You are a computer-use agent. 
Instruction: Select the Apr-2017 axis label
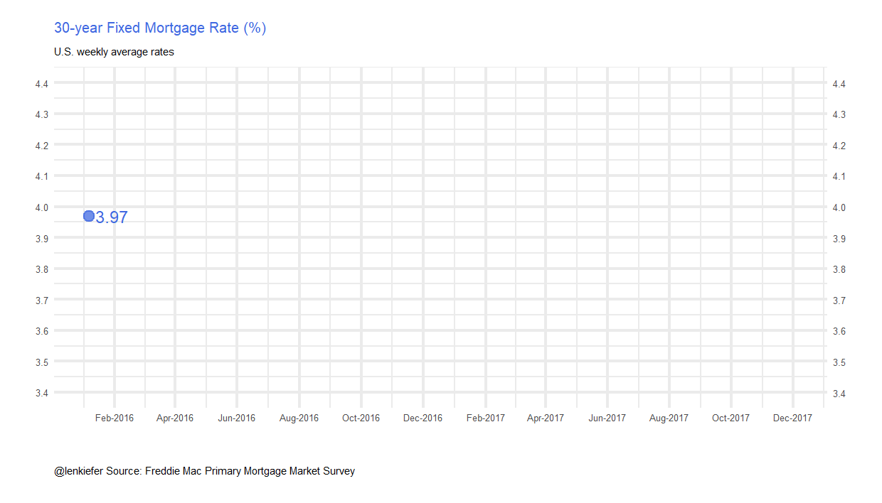(546, 418)
